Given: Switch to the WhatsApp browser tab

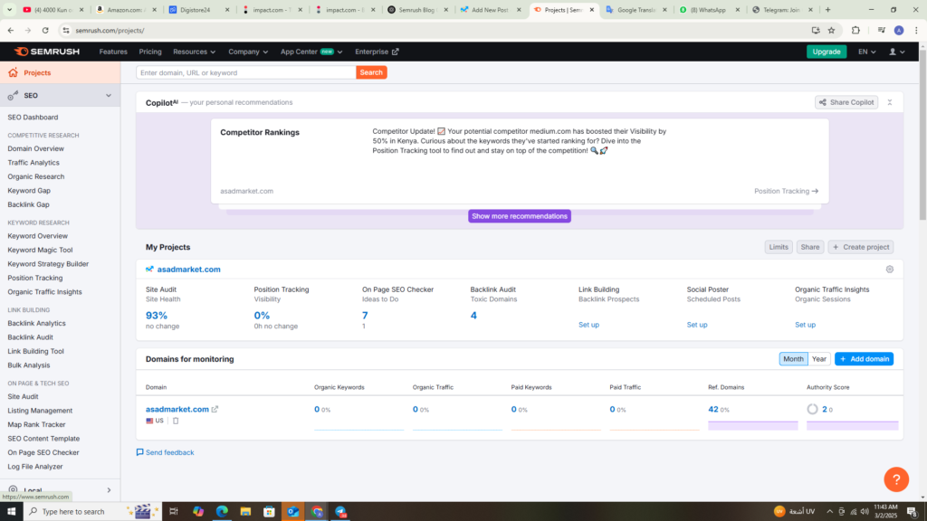Looking at the screenshot, I should (710, 9).
